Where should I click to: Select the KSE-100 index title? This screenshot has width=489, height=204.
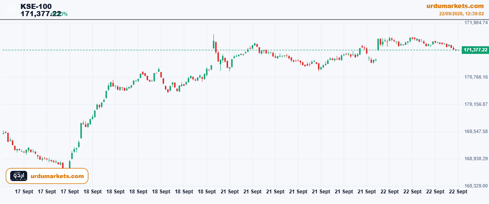click(36, 6)
